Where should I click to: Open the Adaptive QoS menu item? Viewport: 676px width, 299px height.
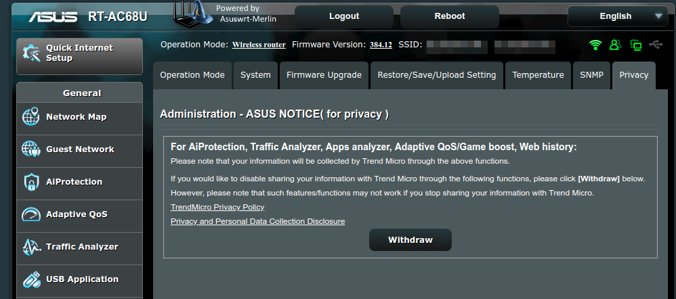point(79,216)
